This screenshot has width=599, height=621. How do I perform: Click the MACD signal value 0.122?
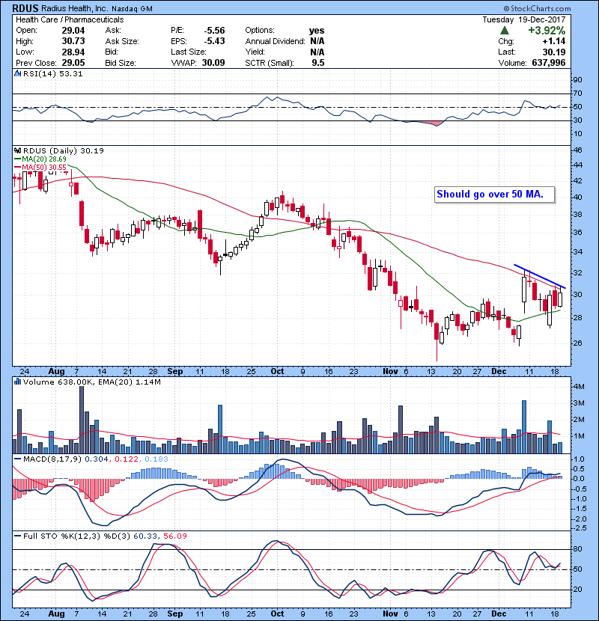tap(127, 459)
